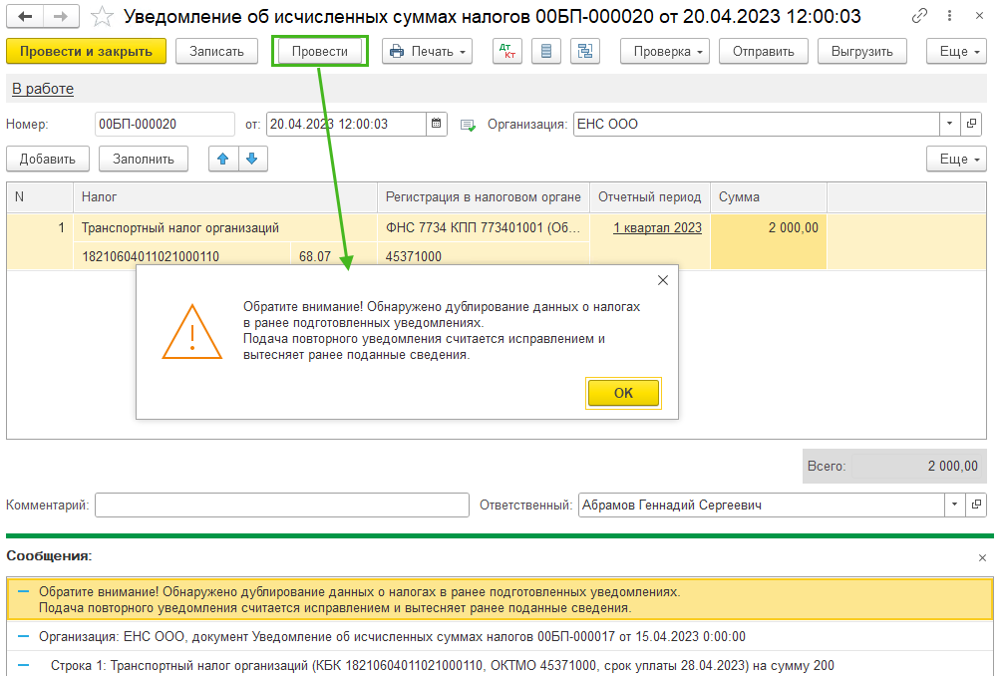
Task: Open related documents structure icon
Action: pos(585,51)
